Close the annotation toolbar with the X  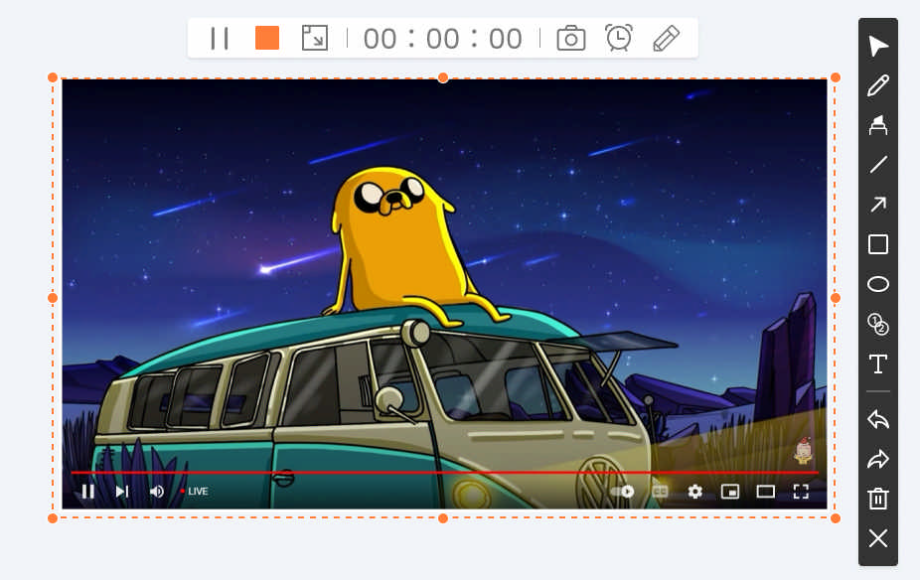[x=878, y=538]
